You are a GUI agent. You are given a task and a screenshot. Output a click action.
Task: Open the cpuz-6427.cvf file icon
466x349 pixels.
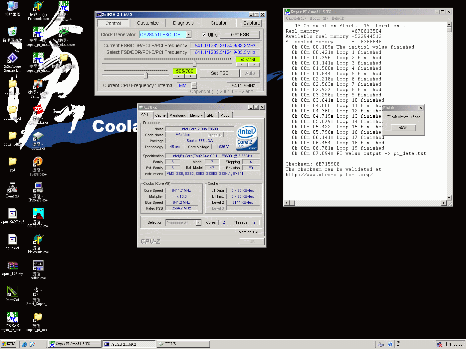click(12, 216)
